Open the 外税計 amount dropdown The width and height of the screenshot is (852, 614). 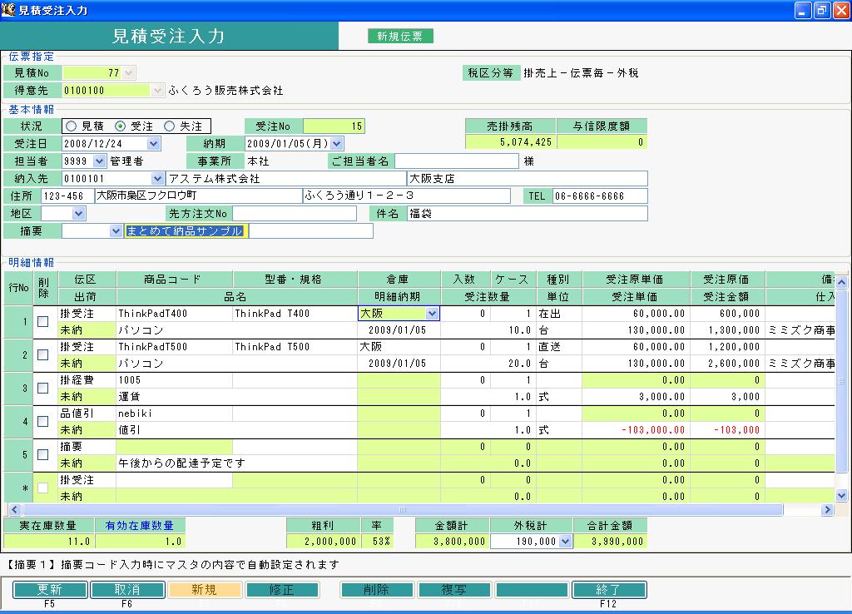click(x=565, y=541)
